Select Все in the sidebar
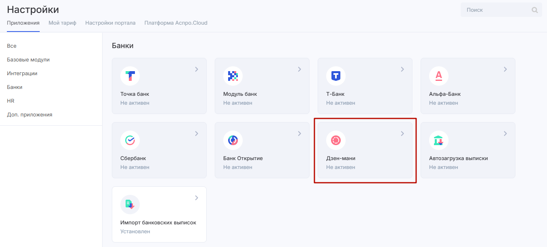 [x=12, y=46]
